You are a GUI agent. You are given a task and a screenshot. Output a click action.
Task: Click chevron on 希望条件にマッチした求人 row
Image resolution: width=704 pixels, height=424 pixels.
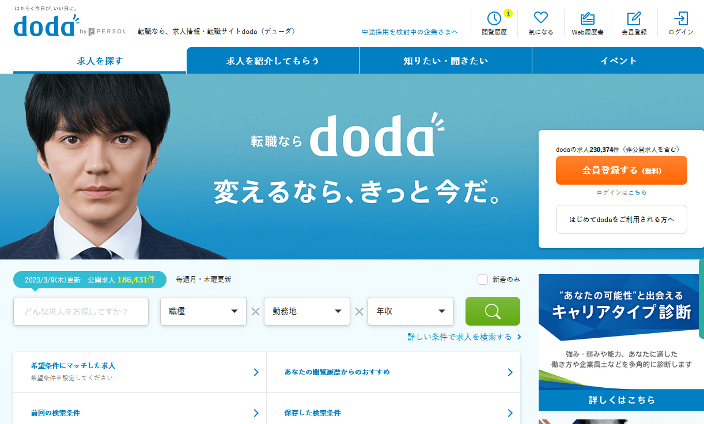click(x=256, y=372)
